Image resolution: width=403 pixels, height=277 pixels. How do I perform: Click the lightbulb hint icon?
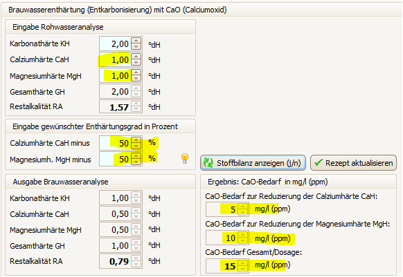(x=185, y=158)
